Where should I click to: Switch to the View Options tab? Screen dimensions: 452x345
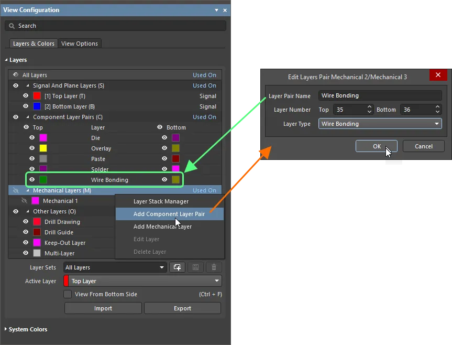click(x=80, y=44)
